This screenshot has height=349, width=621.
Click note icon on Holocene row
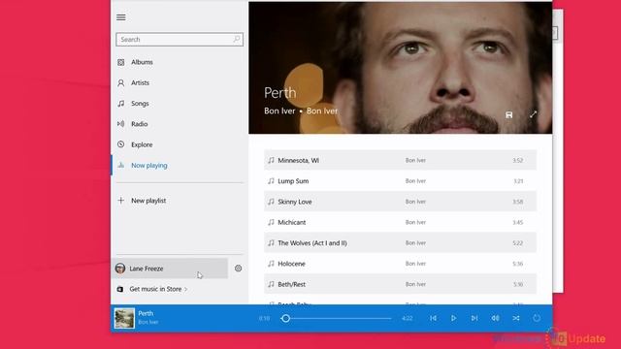point(271,263)
